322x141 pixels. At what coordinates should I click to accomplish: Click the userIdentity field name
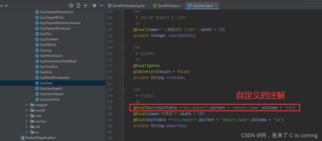point(181,36)
